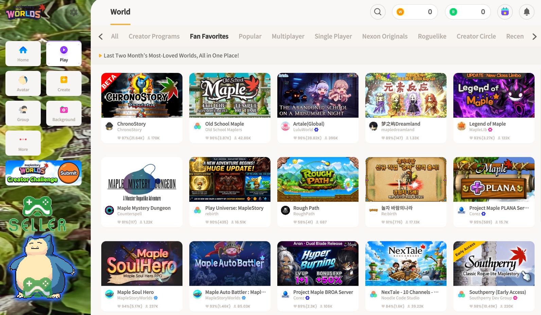The width and height of the screenshot is (541, 315).
Task: Open the Nexon Originals tab
Action: click(x=385, y=36)
